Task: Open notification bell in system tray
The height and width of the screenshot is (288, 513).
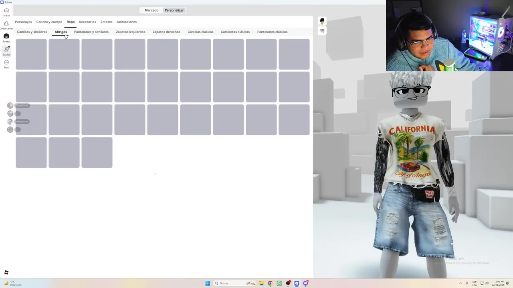Action: [507, 283]
